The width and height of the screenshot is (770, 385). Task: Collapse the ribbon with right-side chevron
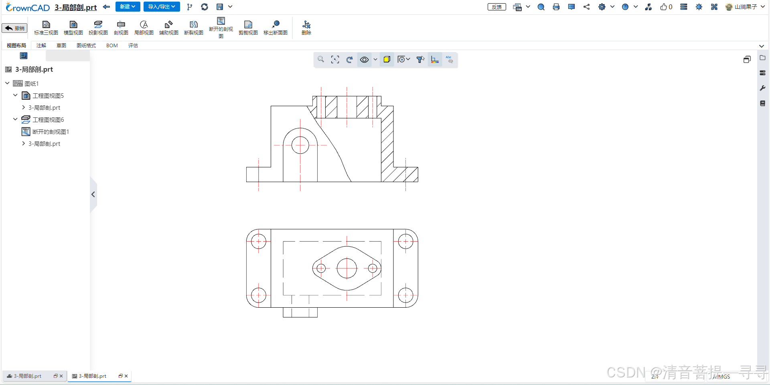pos(762,46)
